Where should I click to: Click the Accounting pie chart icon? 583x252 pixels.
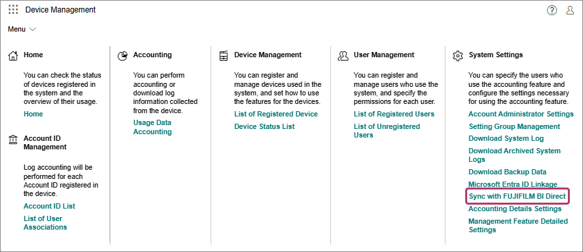[x=122, y=56]
